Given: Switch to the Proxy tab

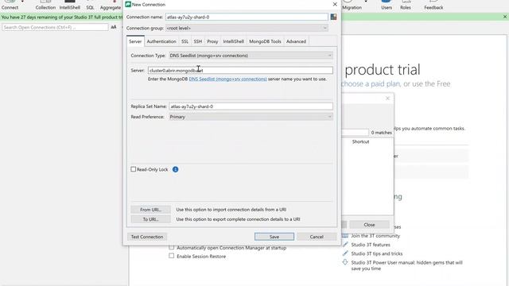Looking at the screenshot, I should pos(212,41).
